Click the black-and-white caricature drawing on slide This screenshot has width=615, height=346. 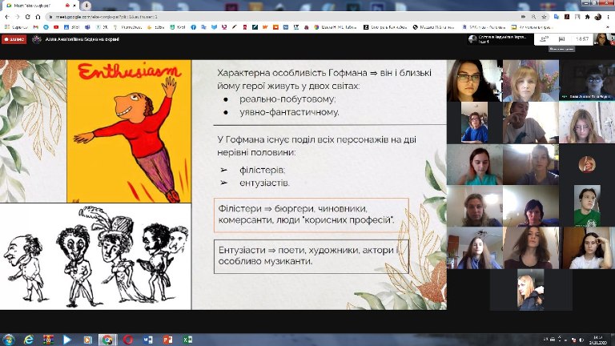[x=95, y=256]
